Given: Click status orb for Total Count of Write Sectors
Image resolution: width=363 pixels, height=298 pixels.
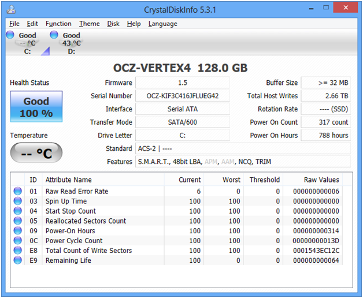Looking at the screenshot, I should [17, 250].
